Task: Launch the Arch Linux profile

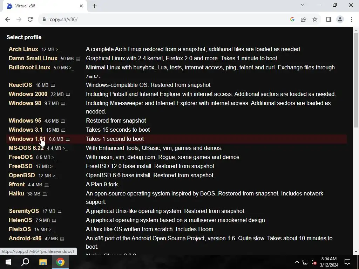Action: click(23, 49)
